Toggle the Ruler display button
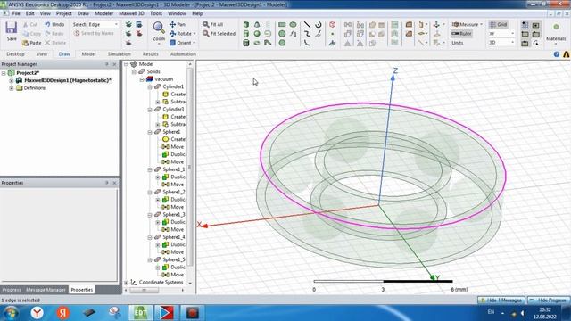 (x=461, y=34)
